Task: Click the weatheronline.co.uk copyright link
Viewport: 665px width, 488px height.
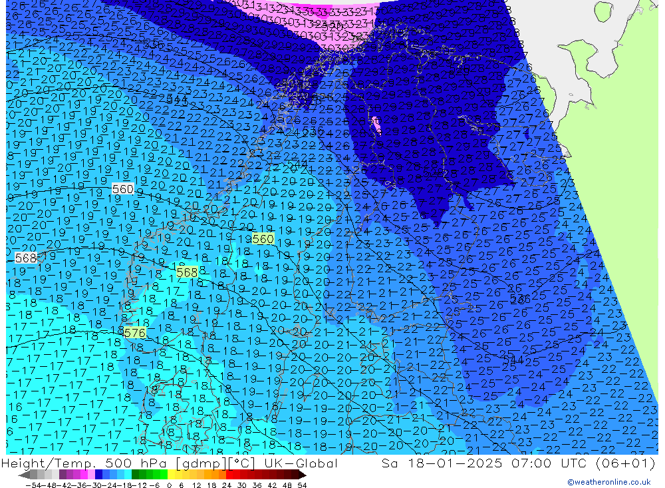Action: point(608,482)
